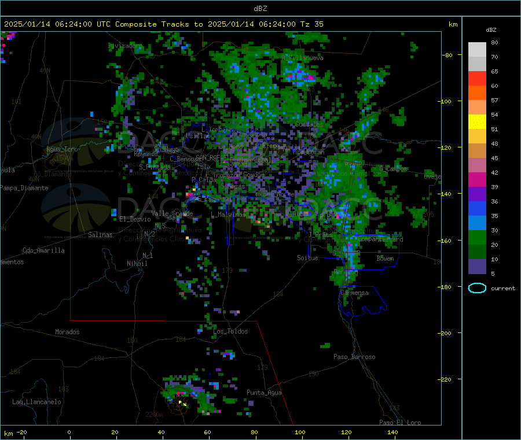Click the Reyunos map label
Viewport: 521px width, 440px height.
coord(146,154)
